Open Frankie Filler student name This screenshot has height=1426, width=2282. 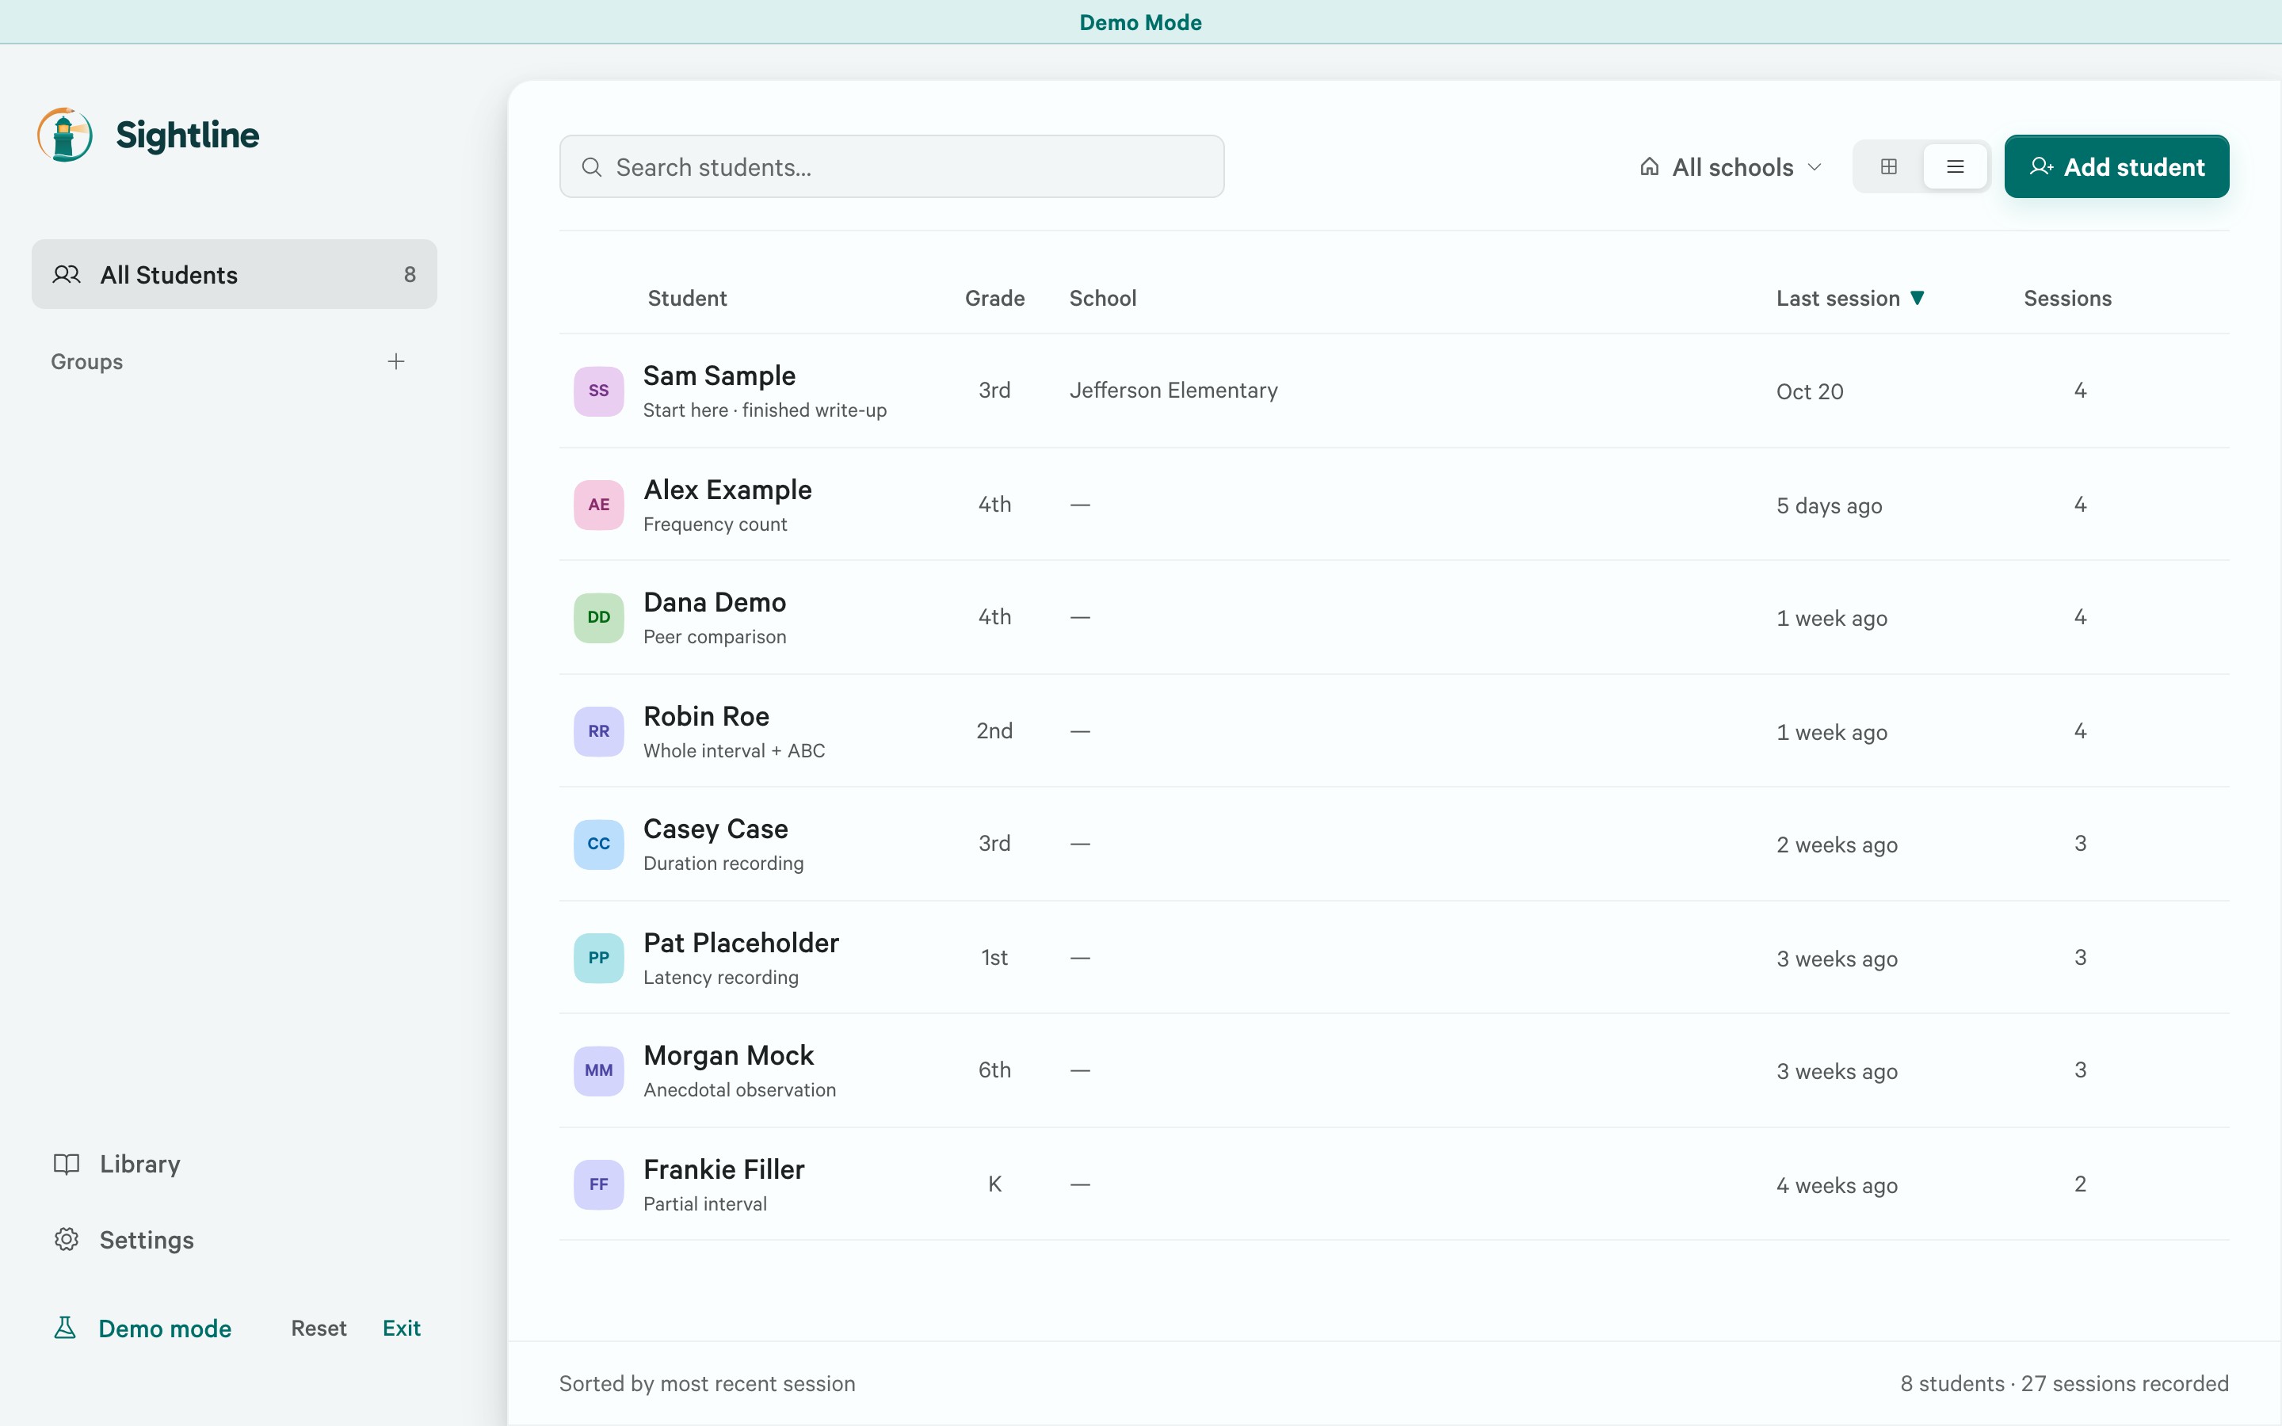pyautogui.click(x=724, y=1169)
